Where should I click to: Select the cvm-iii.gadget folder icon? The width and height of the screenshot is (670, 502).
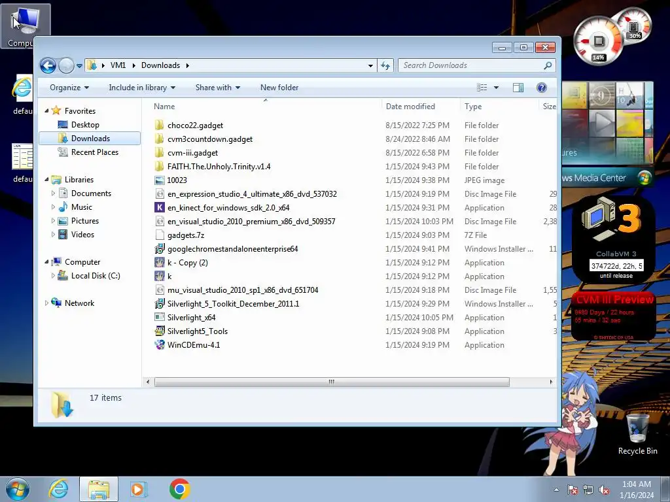pos(160,152)
